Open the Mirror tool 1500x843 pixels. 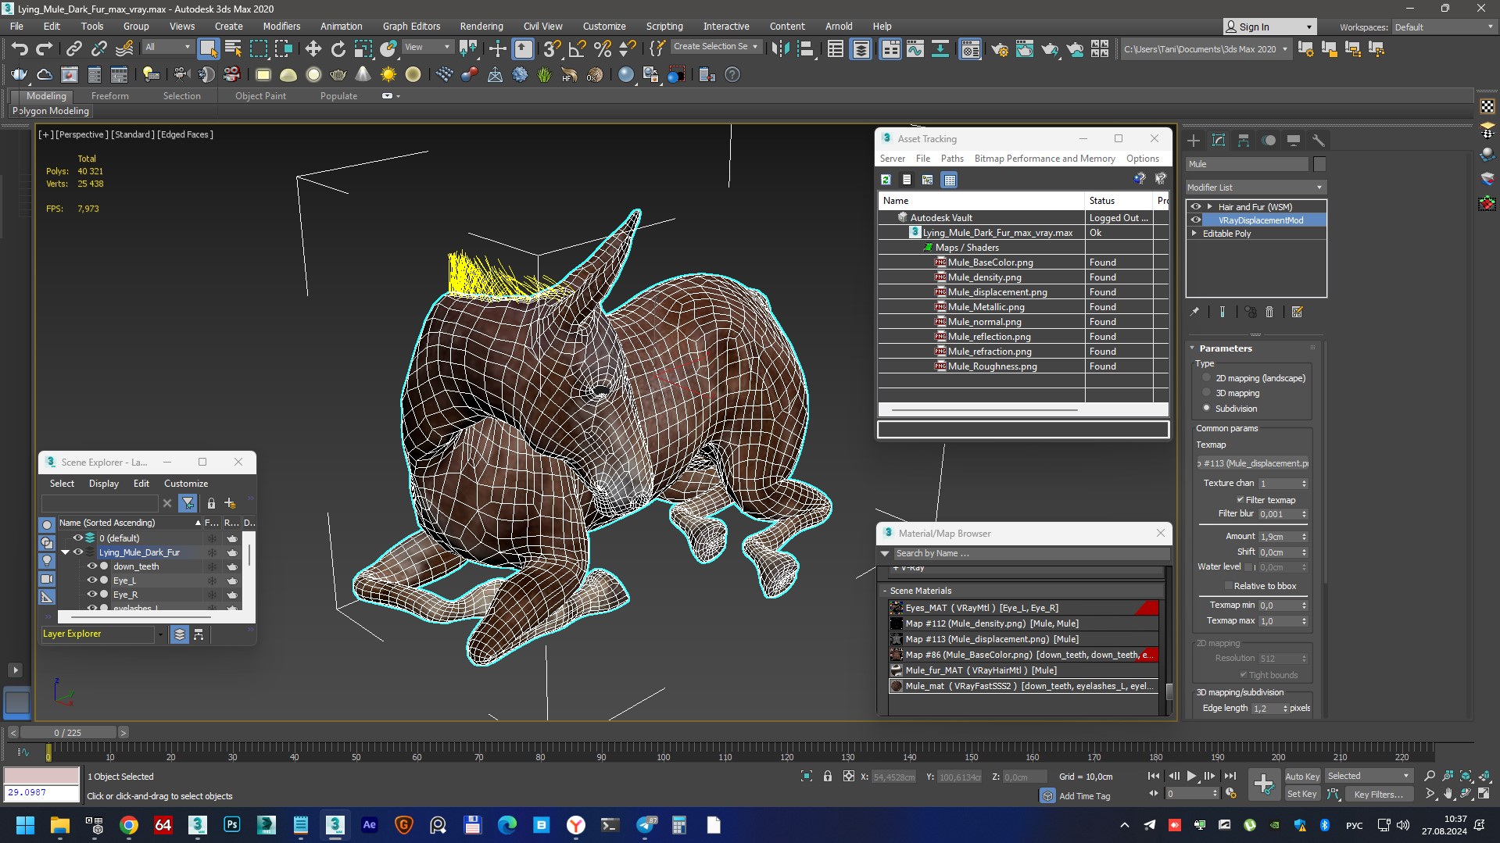point(780,48)
